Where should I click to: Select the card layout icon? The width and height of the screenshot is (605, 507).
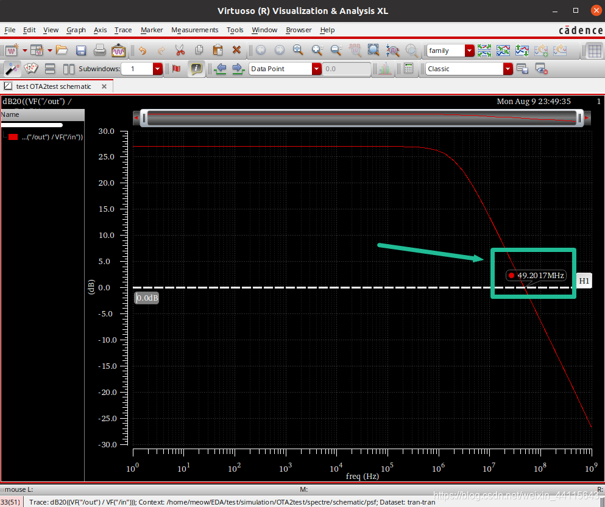click(x=31, y=69)
